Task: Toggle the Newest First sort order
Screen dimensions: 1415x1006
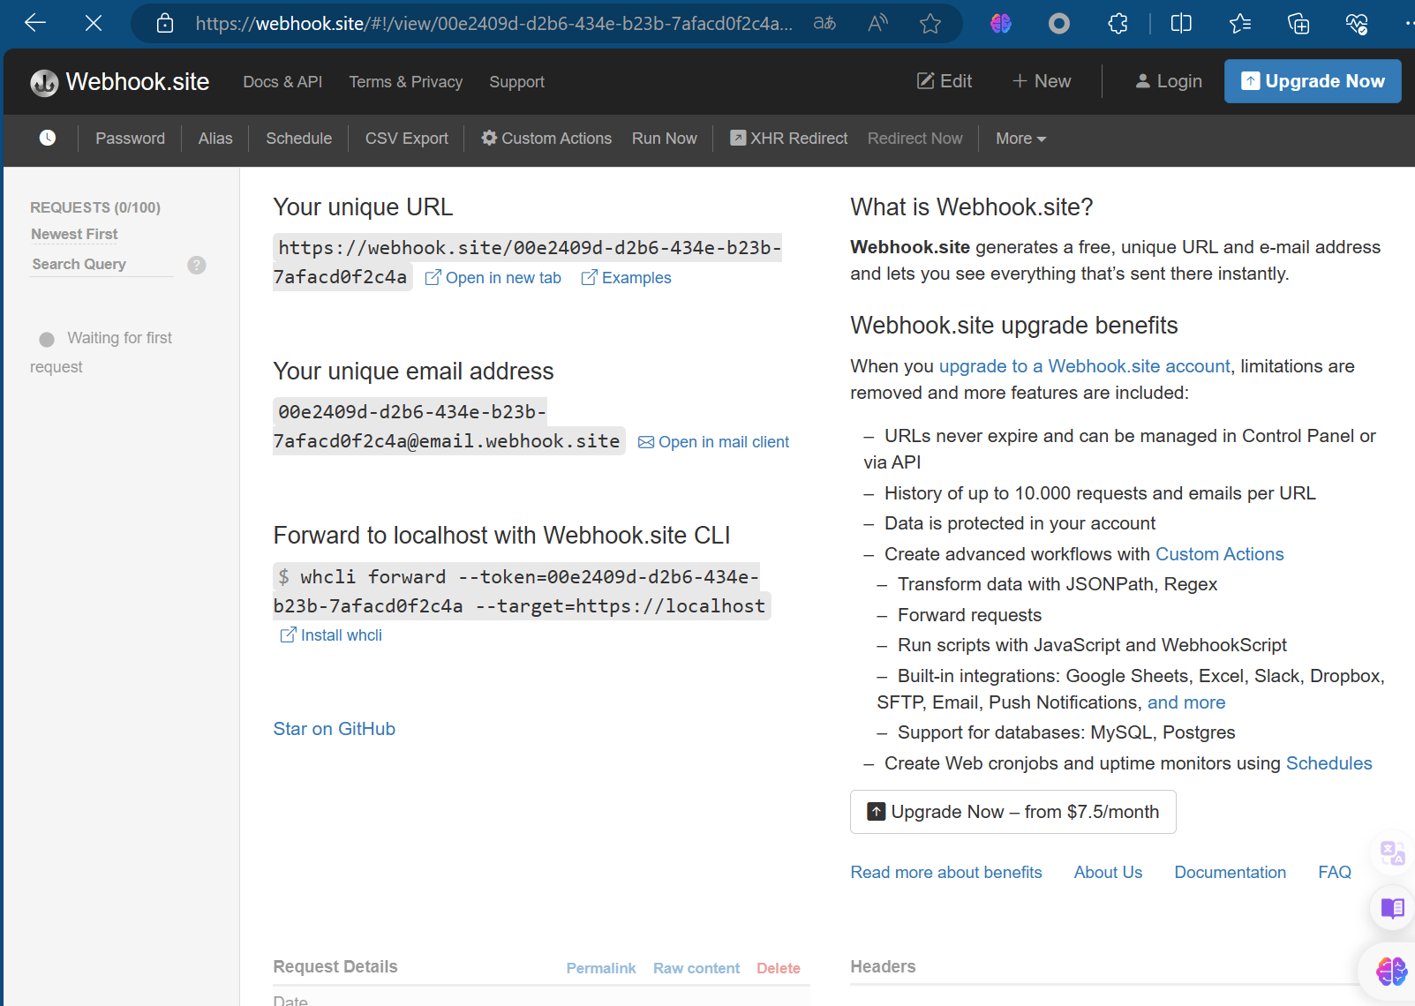Action: click(x=74, y=234)
